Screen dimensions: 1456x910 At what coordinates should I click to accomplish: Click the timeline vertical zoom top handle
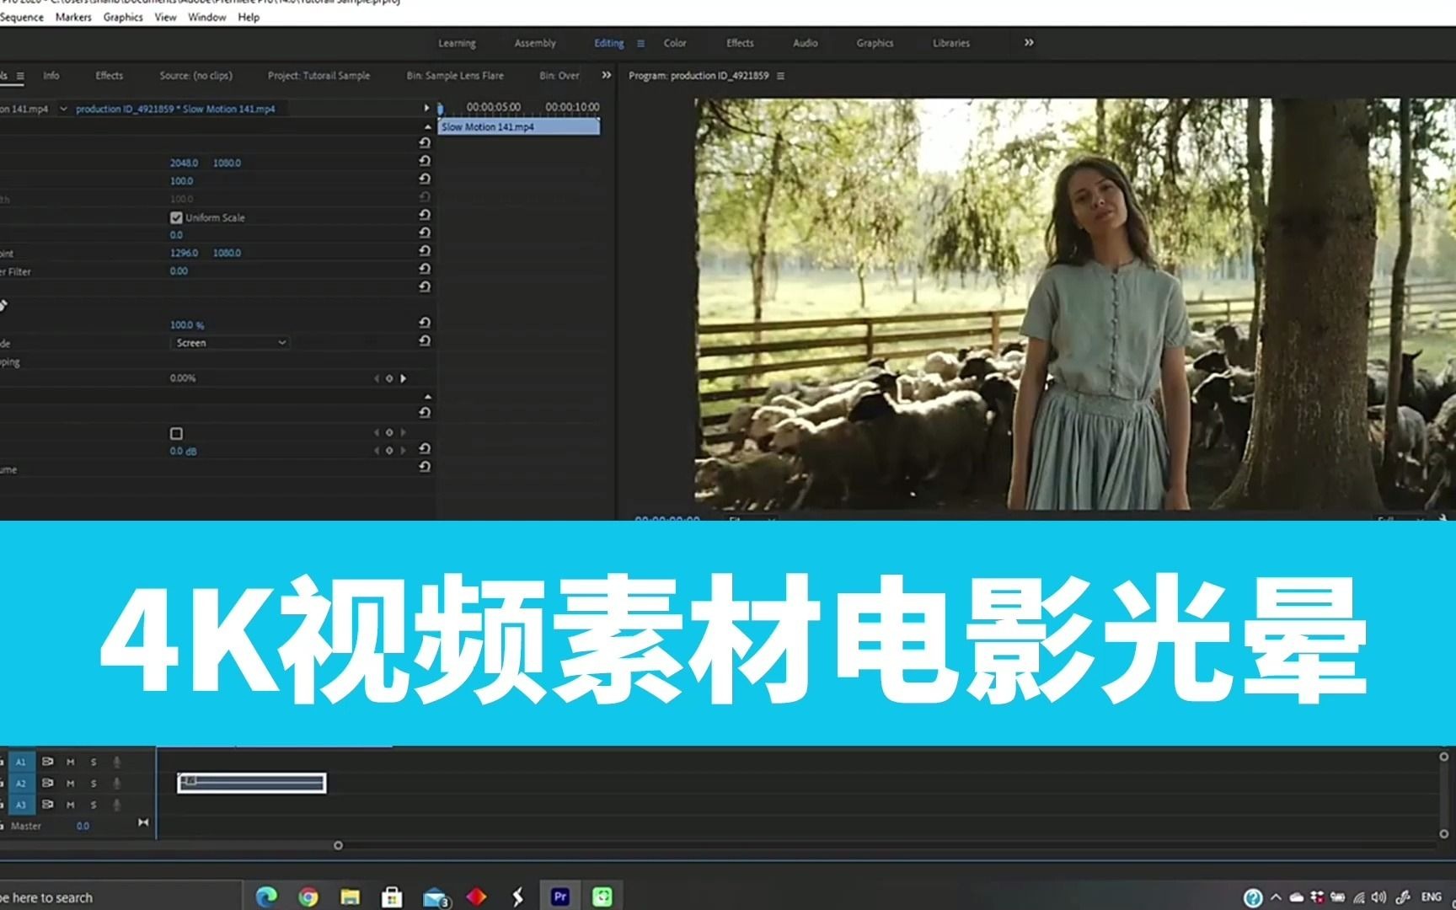click(x=1443, y=757)
